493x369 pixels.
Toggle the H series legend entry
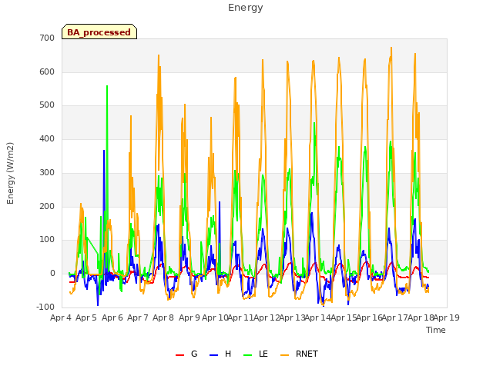tap(220, 354)
